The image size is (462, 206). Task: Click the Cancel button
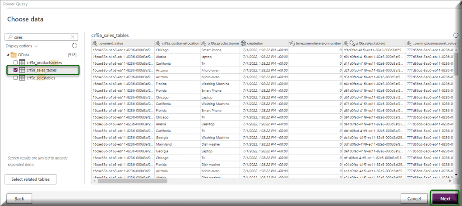(414, 199)
